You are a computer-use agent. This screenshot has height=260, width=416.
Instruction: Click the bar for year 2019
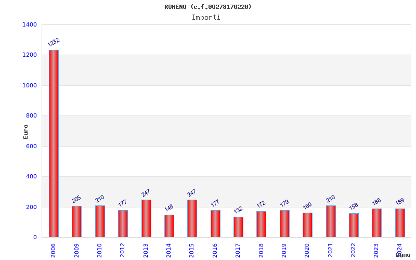284,224
